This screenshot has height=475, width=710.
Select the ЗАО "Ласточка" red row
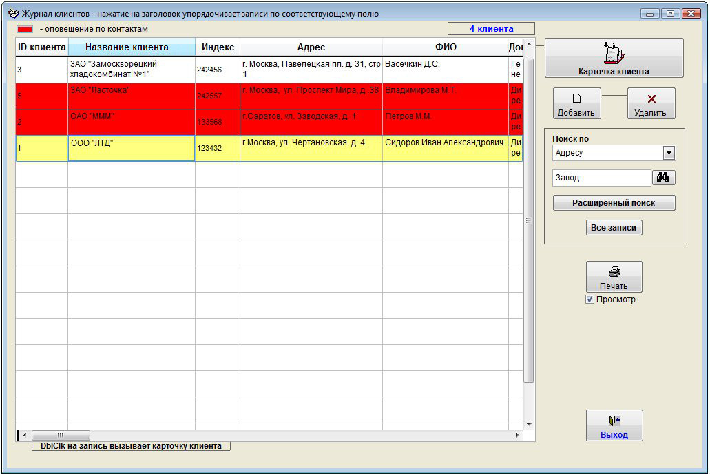tap(131, 96)
